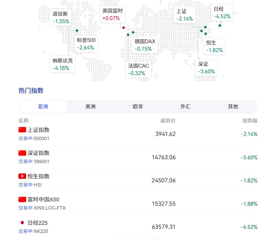Click the green map dot for 标普500

[77, 31]
